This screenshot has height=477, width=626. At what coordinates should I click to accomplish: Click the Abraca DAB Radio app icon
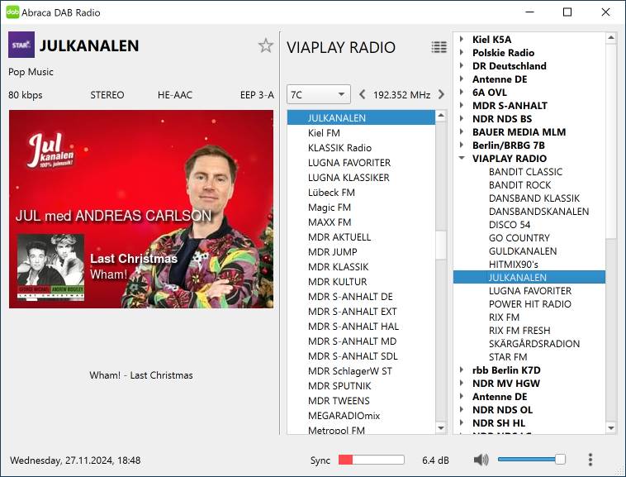tap(12, 12)
